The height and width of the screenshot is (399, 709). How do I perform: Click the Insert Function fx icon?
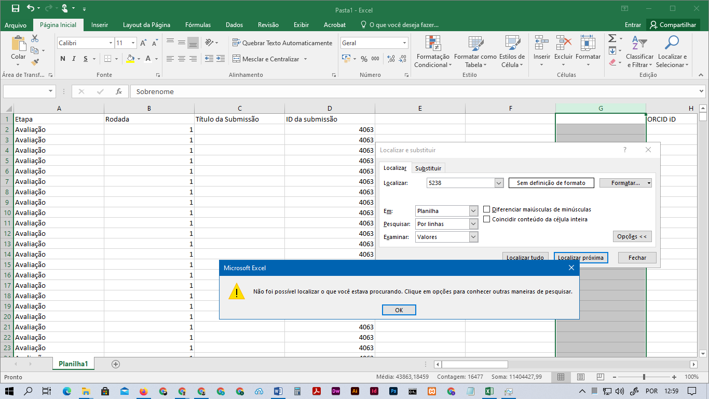(x=119, y=91)
